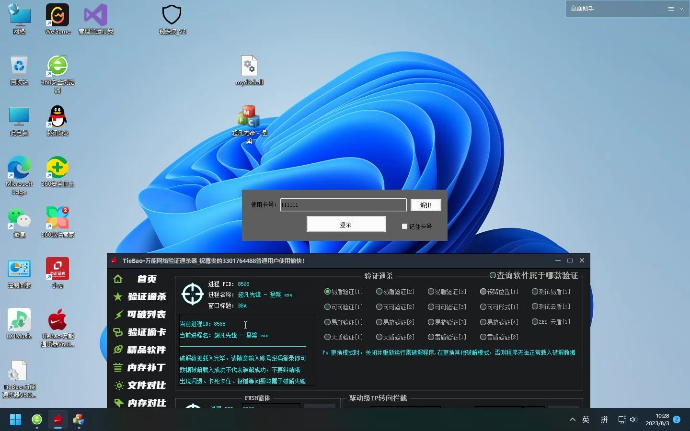Select the LX Music desktop icon
This screenshot has height=431, width=690.
(x=19, y=324)
